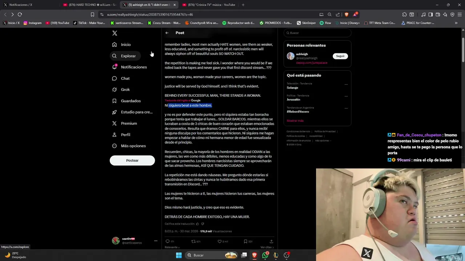Open depop.com/junkpalace link

coord(312,63)
